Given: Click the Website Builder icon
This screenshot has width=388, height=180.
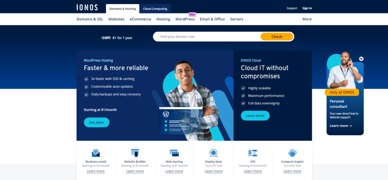Looking at the screenshot, I should [135, 153].
